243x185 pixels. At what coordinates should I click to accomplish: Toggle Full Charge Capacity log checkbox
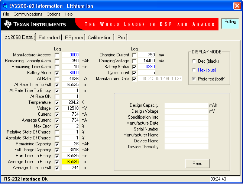(57, 150)
